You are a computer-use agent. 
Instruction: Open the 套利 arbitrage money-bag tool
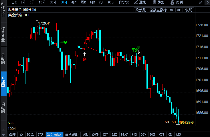(177, 2)
